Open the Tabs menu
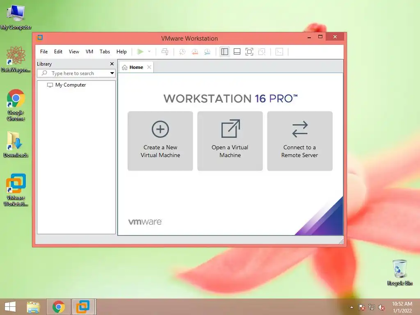Viewport: 420px width, 315px height. tap(105, 52)
